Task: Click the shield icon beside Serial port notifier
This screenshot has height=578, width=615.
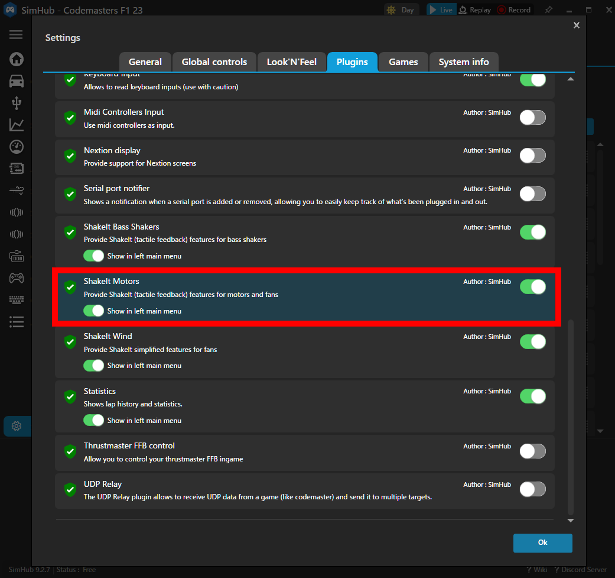Action: 71,194
